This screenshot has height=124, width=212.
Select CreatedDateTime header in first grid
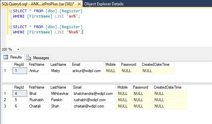click(x=157, y=64)
